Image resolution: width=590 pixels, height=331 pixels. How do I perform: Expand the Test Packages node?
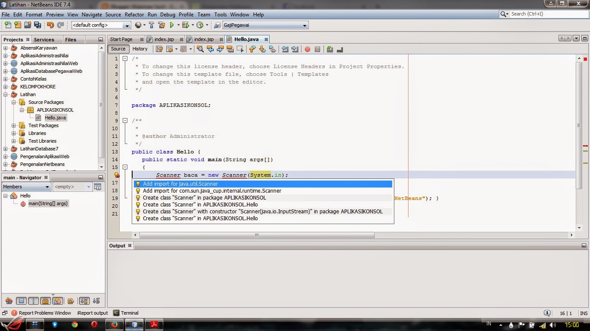point(14,125)
